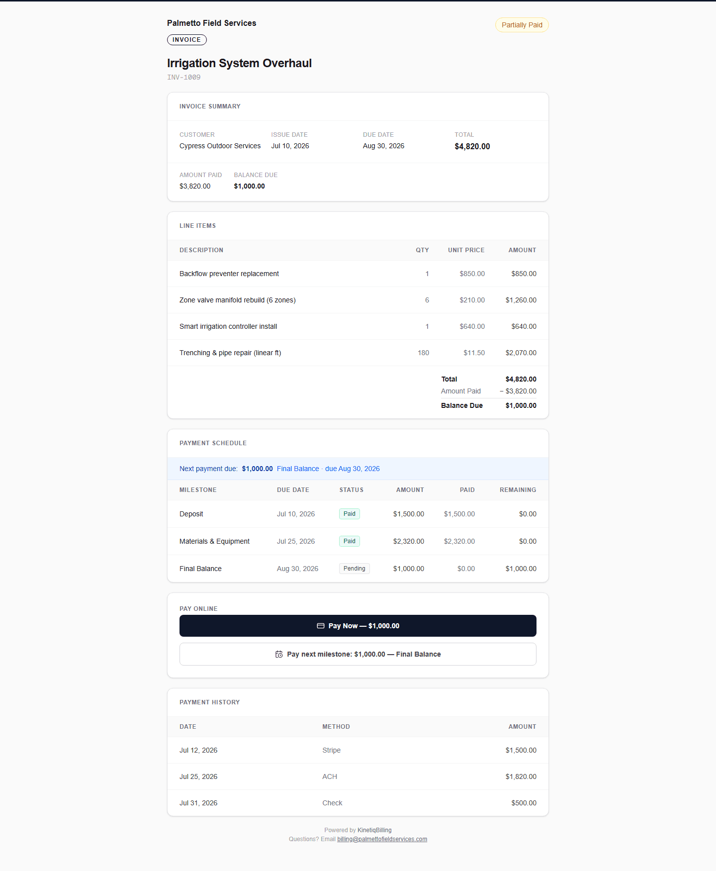Click Pay next milestone Final Balance button
Viewport: 716px width, 871px height.
358,654
